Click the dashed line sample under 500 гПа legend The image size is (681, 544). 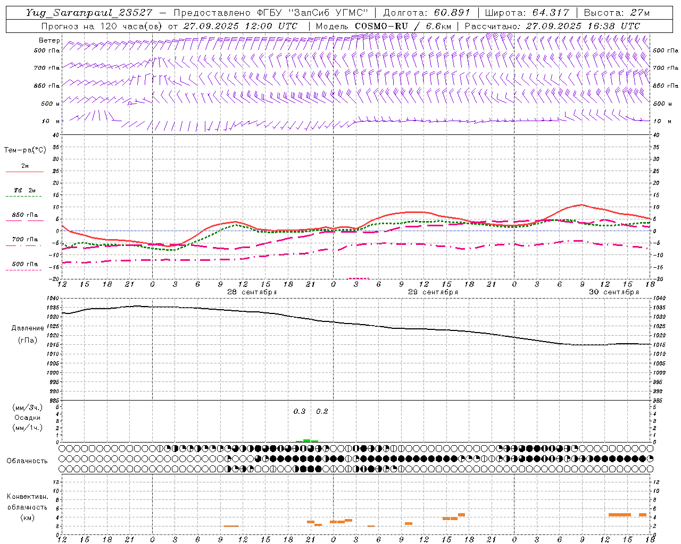pyautogui.click(x=24, y=270)
